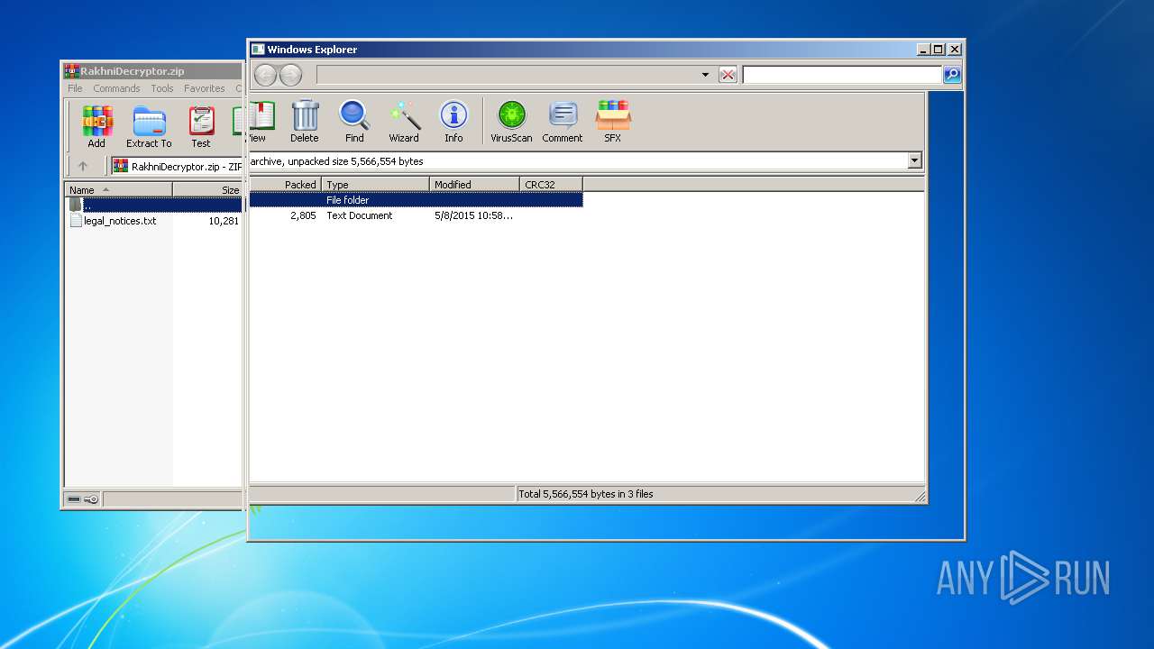Click the resize grip at window corner
Screen dimensions: 1154x649
tap(920, 496)
